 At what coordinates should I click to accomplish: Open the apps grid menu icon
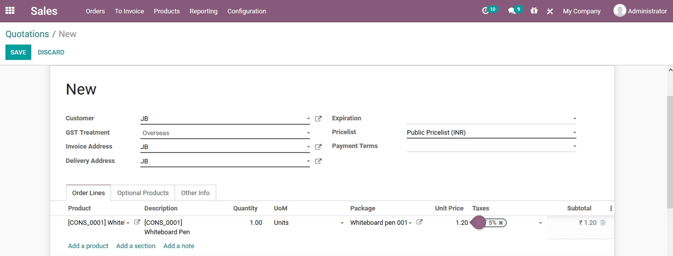click(10, 10)
